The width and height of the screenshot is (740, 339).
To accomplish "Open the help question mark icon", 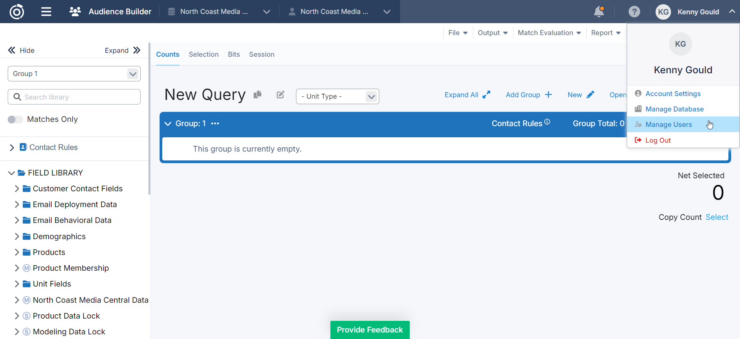I will coord(634,12).
